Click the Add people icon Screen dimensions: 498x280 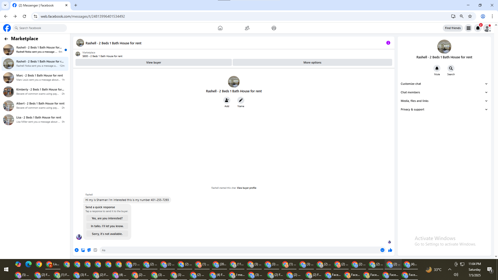pyautogui.click(x=227, y=100)
